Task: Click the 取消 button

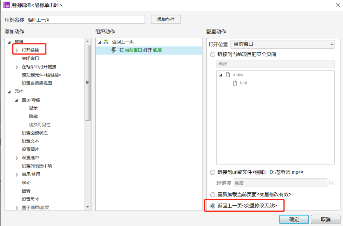Action: click(326, 219)
